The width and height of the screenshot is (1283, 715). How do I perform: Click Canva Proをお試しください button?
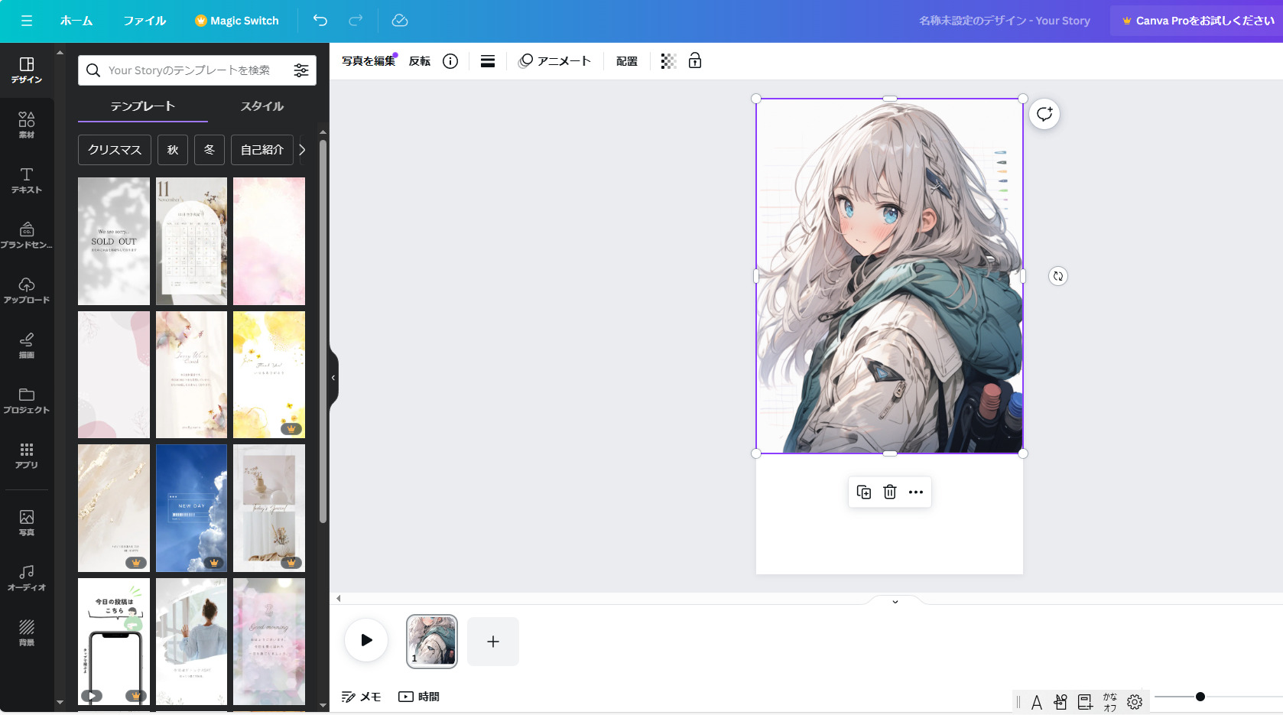coord(1197,21)
